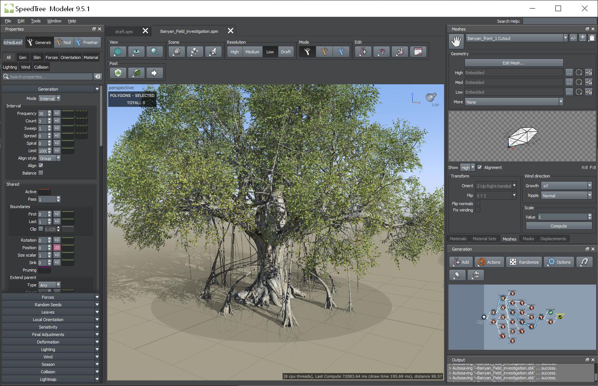The height and width of the screenshot is (386, 598).
Task: Click the Actions button
Action: point(489,262)
